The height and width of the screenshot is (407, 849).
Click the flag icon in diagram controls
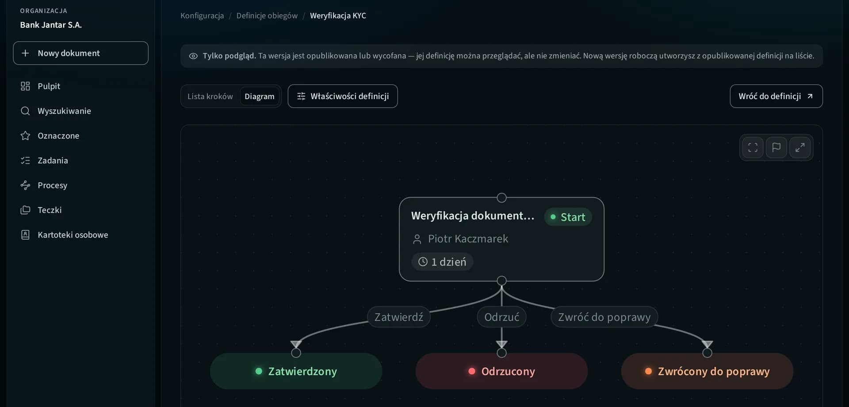(x=776, y=147)
